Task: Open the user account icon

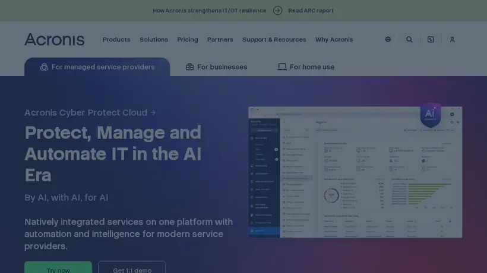Action: tap(452, 39)
